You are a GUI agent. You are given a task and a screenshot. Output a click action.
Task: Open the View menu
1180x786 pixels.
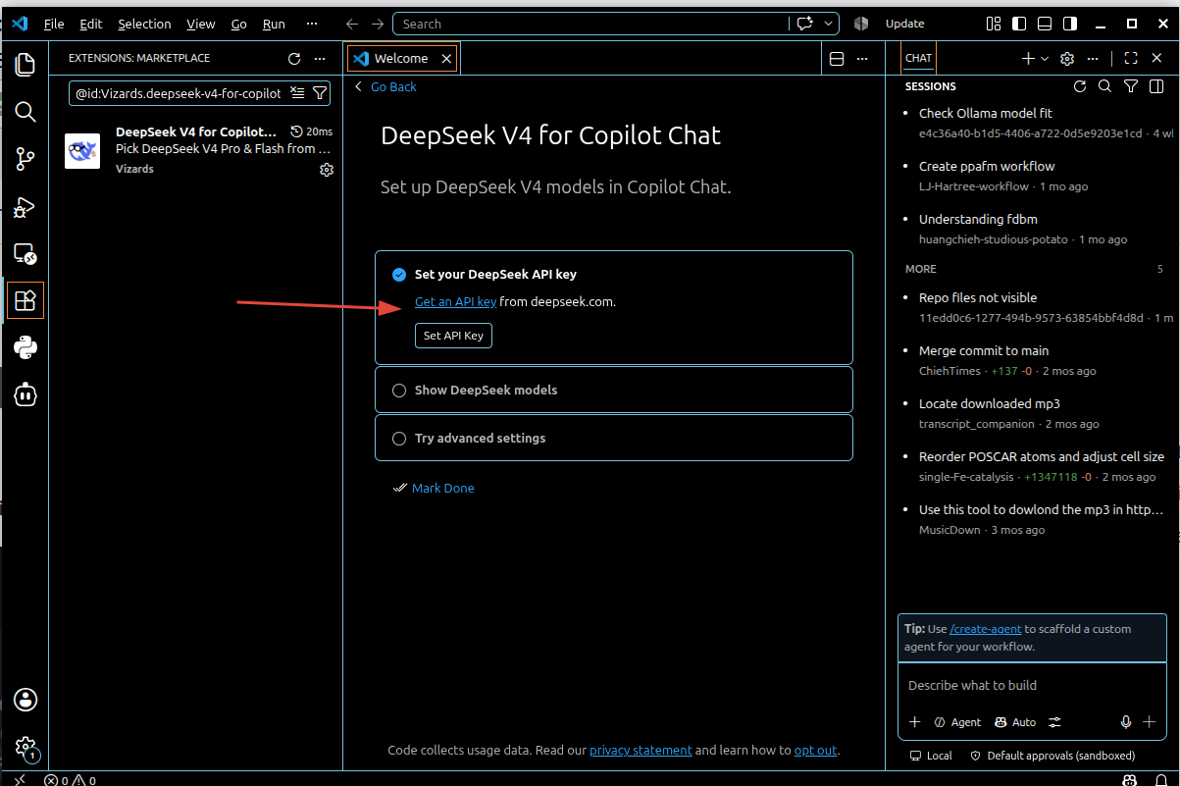coord(201,24)
